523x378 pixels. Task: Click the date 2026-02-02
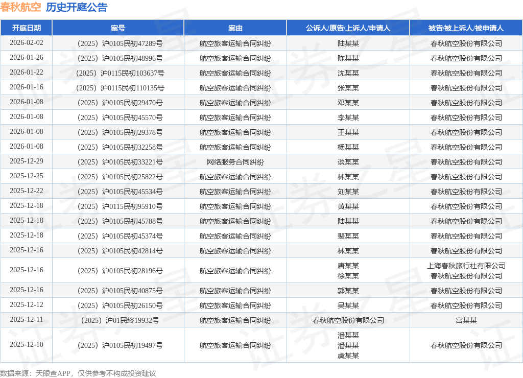click(27, 43)
